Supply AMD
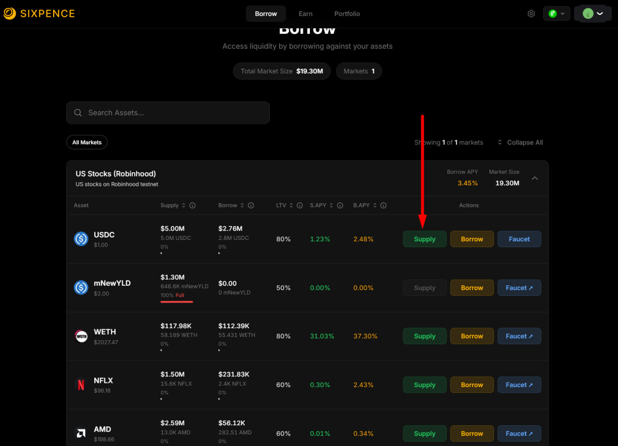Image resolution: width=618 pixels, height=446 pixels. pos(425,433)
